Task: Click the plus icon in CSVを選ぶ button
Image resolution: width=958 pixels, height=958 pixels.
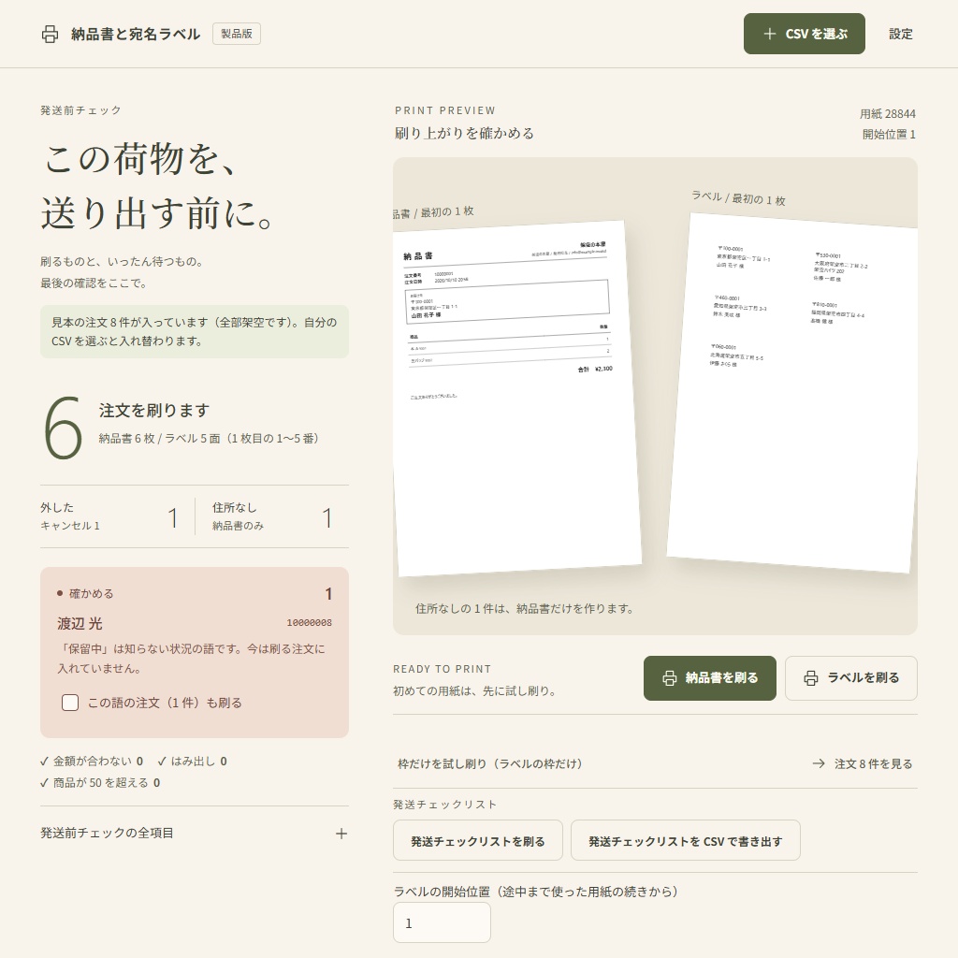Action: point(770,35)
